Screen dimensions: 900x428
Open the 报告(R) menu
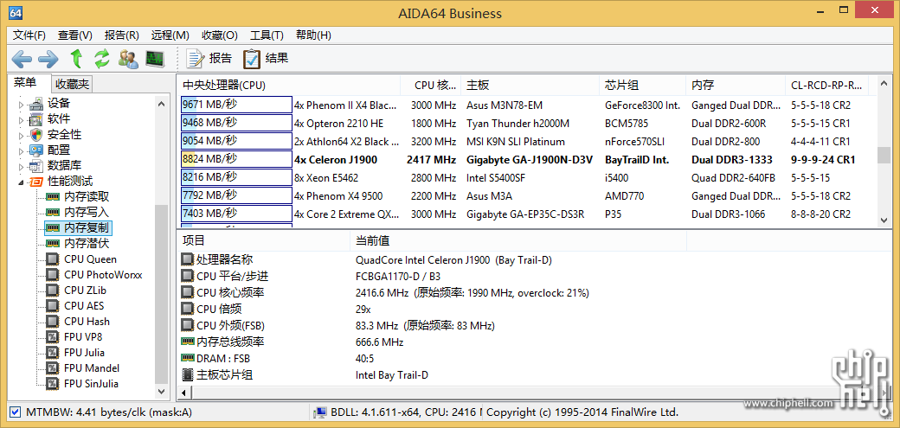122,35
